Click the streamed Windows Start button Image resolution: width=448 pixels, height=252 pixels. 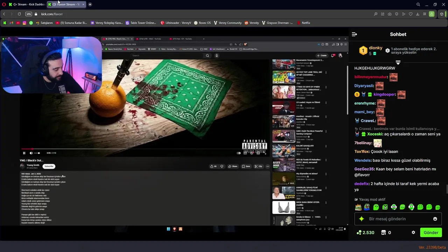(x=168, y=229)
